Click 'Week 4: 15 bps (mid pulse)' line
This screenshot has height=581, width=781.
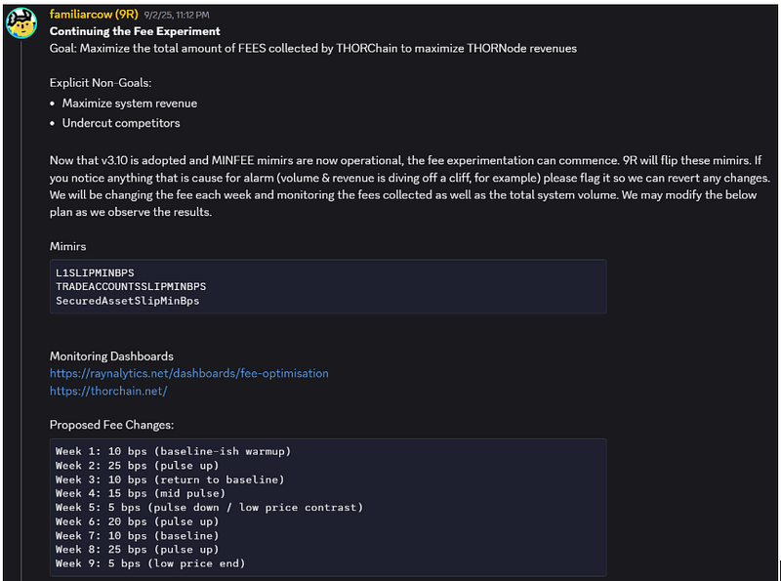141,493
